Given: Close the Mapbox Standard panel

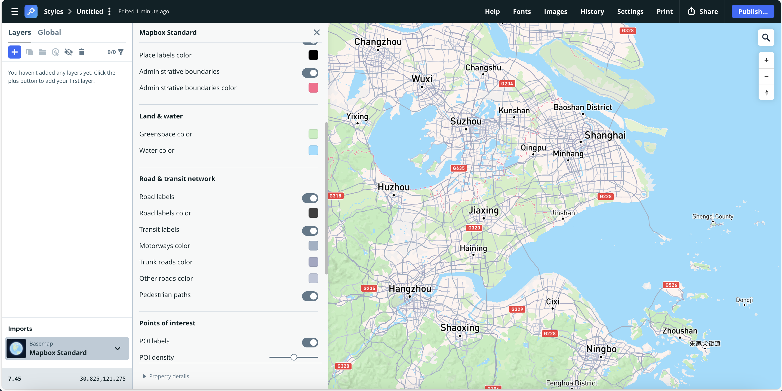Looking at the screenshot, I should coord(316,32).
